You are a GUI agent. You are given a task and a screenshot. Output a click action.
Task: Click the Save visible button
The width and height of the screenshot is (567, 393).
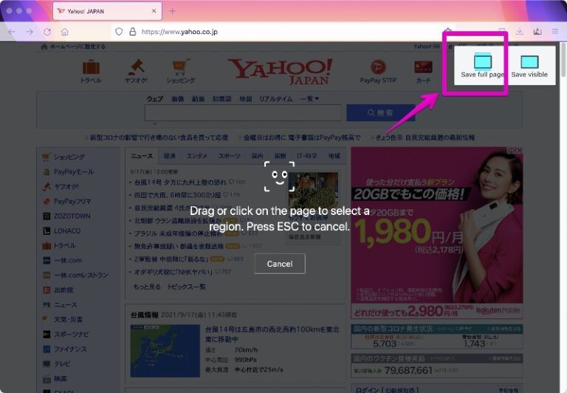coord(529,65)
